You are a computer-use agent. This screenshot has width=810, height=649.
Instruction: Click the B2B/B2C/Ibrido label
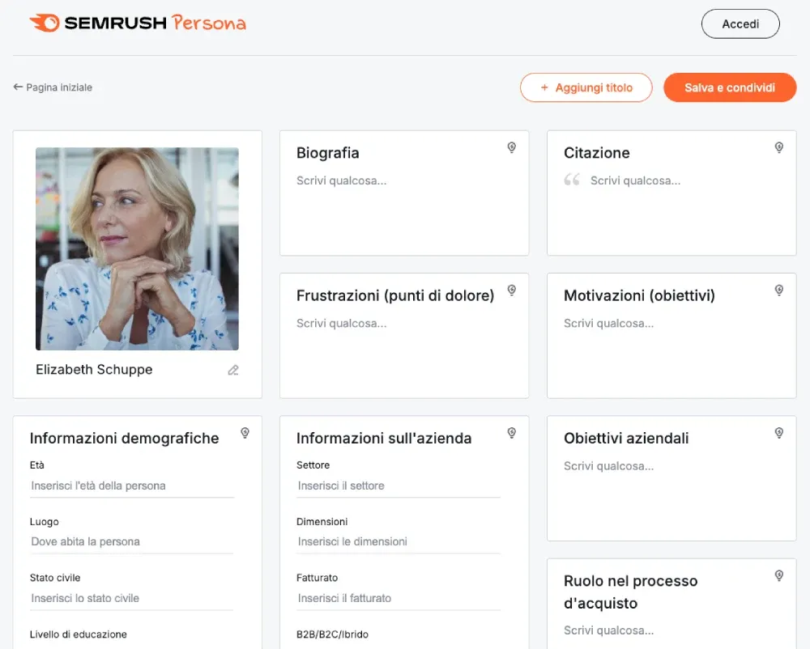(x=332, y=634)
